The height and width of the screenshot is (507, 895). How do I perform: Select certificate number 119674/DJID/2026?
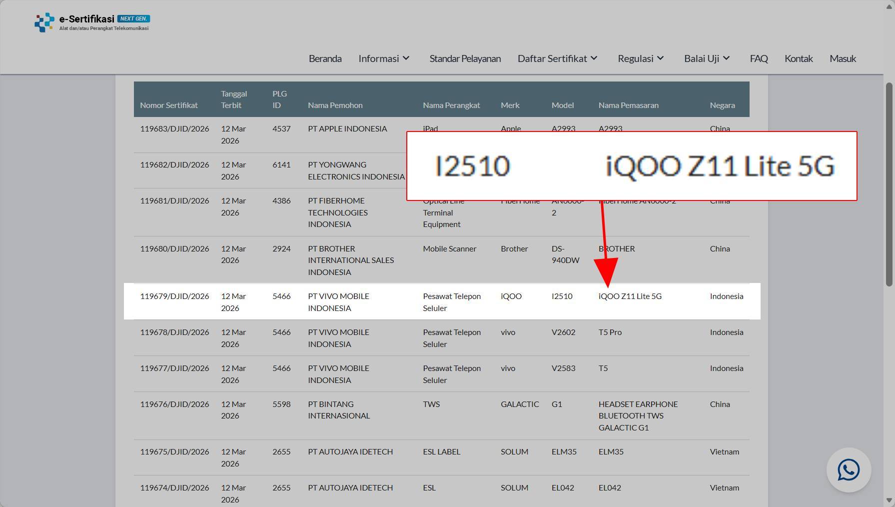point(174,487)
